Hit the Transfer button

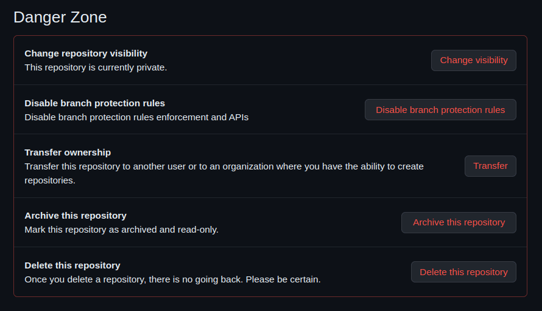click(490, 166)
